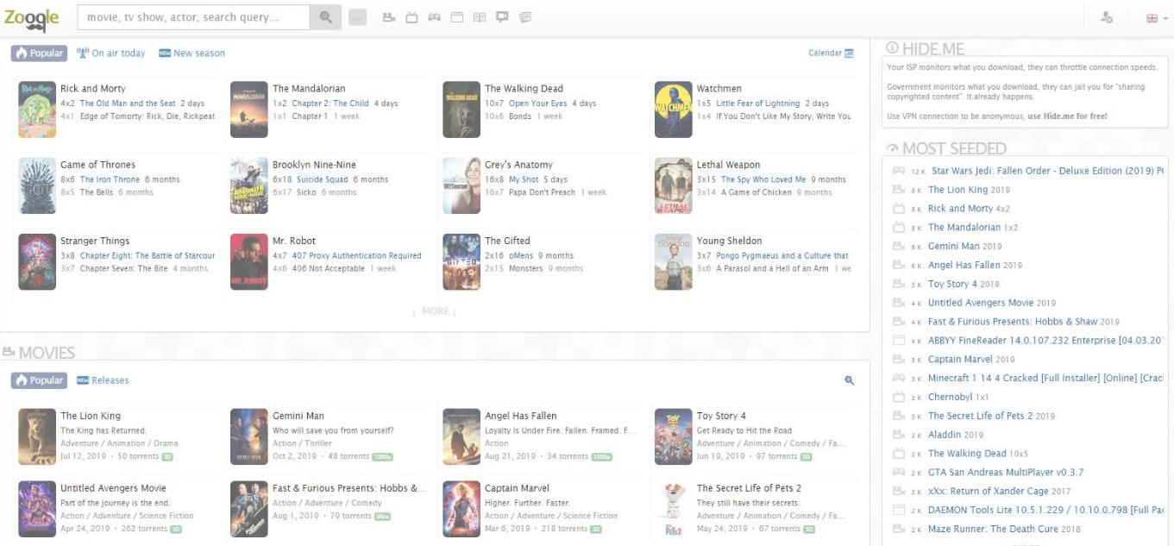1174x546 pixels.
Task: Click '262 torrents' under Untitled Avengers Movie
Action: (144, 529)
